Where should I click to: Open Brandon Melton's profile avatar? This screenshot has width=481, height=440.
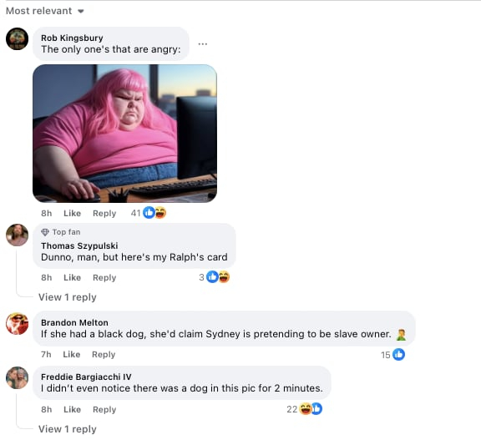pos(18,323)
